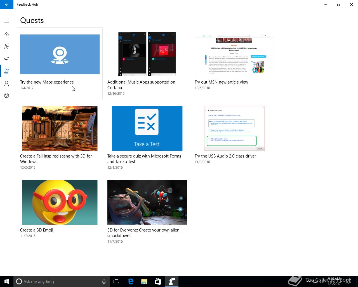
Task: Open the Announcements megaphone icon
Action: (x=6, y=59)
